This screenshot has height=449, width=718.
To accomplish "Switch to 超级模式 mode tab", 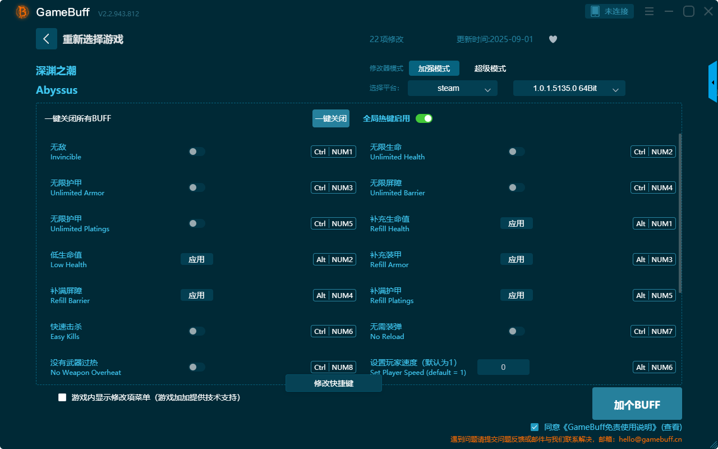I will (x=490, y=68).
